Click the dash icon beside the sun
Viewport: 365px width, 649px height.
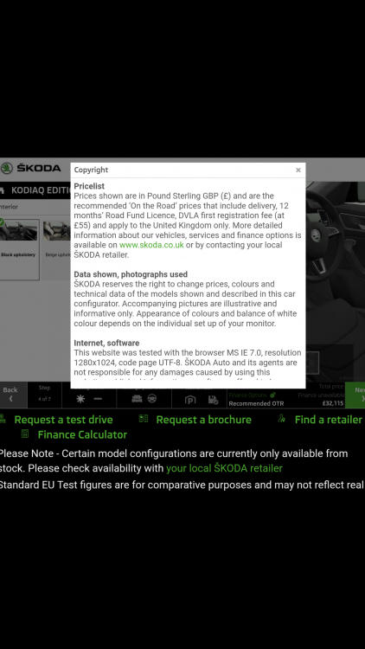tap(98, 399)
